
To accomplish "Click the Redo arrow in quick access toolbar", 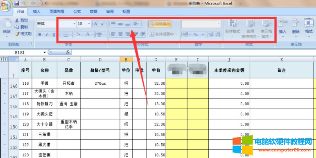I will tap(33, 3).
